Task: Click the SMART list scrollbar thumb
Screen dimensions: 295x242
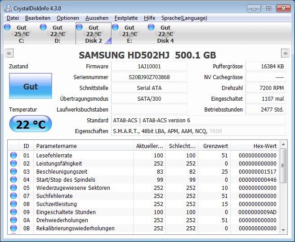Action: [x=283, y=166]
